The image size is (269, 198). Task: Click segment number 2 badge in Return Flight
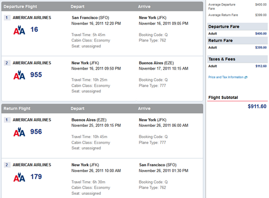[7, 165]
